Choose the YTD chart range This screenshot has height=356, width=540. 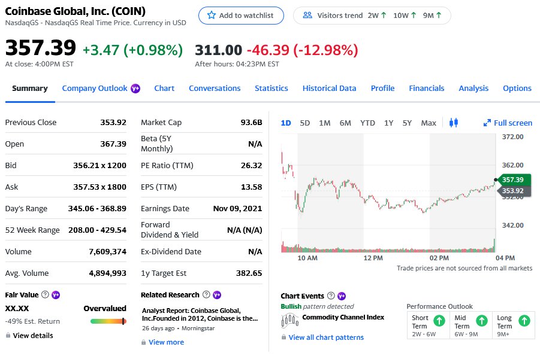pyautogui.click(x=367, y=123)
